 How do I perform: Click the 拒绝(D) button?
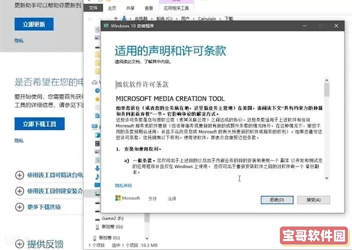pyautogui.click(x=277, y=200)
